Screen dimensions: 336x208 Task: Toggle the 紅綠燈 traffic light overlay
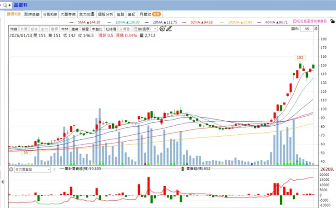coord(111,29)
